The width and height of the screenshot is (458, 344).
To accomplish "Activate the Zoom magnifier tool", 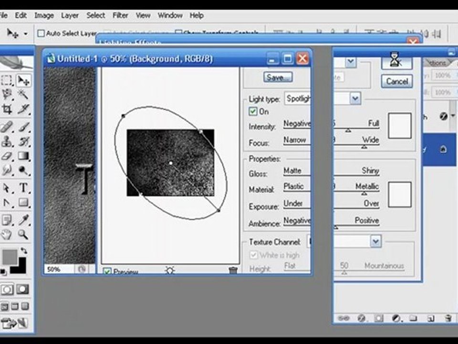I will pos(23,234).
